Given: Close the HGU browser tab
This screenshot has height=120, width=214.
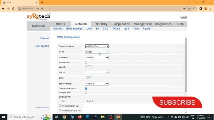Looking at the screenshot, I should 36,3.
